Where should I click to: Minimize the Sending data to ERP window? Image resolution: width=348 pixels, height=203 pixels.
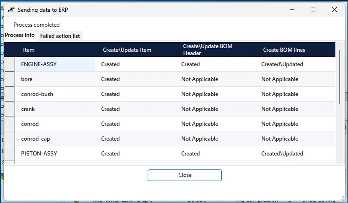pyautogui.click(x=292, y=10)
